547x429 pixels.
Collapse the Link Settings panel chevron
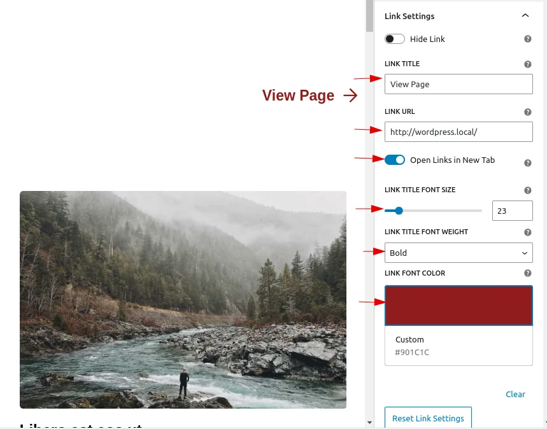[x=525, y=15]
